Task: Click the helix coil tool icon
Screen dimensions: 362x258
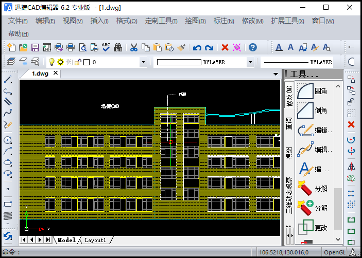Action: (x=8, y=216)
